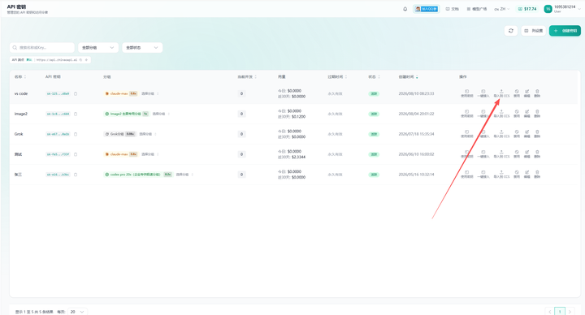This screenshot has width=585, height=315.
Task: Select group dropdown in Grok row
Action: point(148,134)
